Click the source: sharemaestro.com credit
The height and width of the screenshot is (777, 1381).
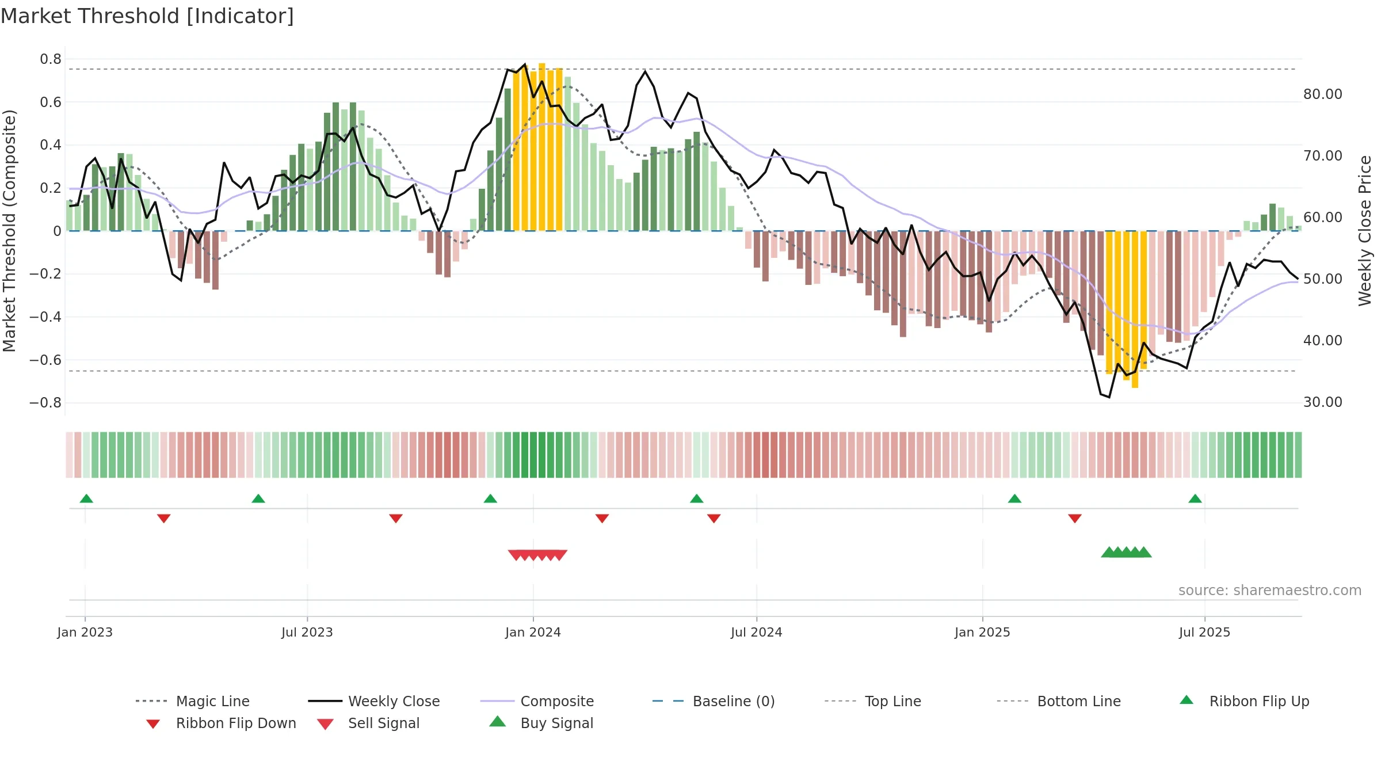(x=1270, y=591)
